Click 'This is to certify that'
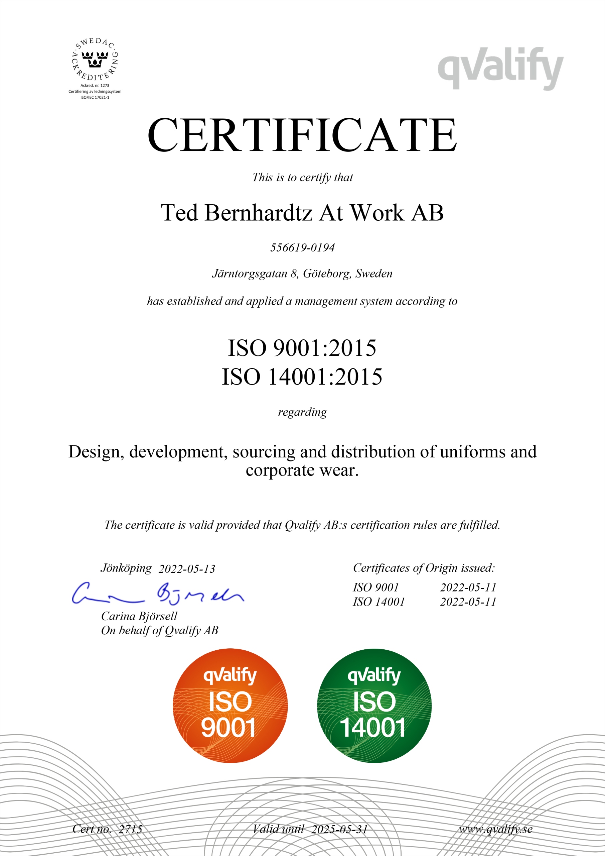This screenshot has height=856, width=605. pyautogui.click(x=303, y=177)
